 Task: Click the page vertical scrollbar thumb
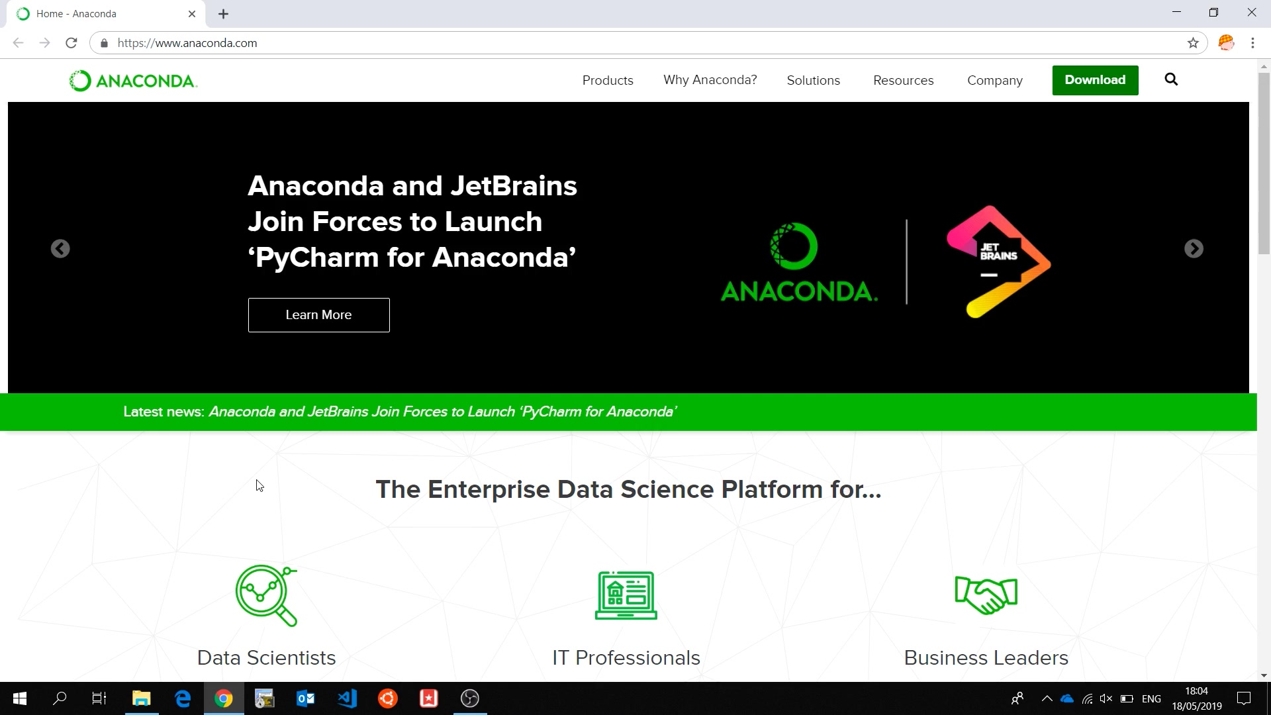1264,162
